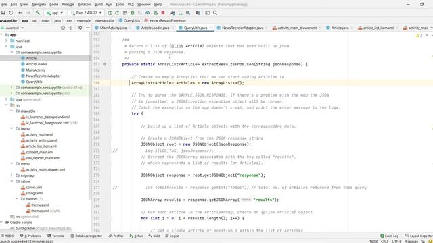Open the Build menu

[x=98, y=5]
